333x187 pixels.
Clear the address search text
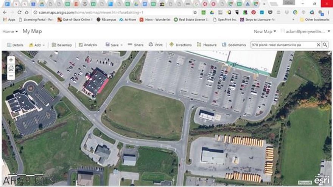(x=318, y=45)
